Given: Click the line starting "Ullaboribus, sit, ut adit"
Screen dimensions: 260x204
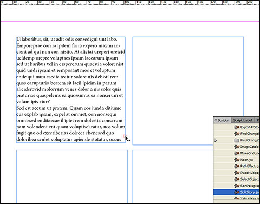Looking at the screenshot, I should [x=67, y=39].
